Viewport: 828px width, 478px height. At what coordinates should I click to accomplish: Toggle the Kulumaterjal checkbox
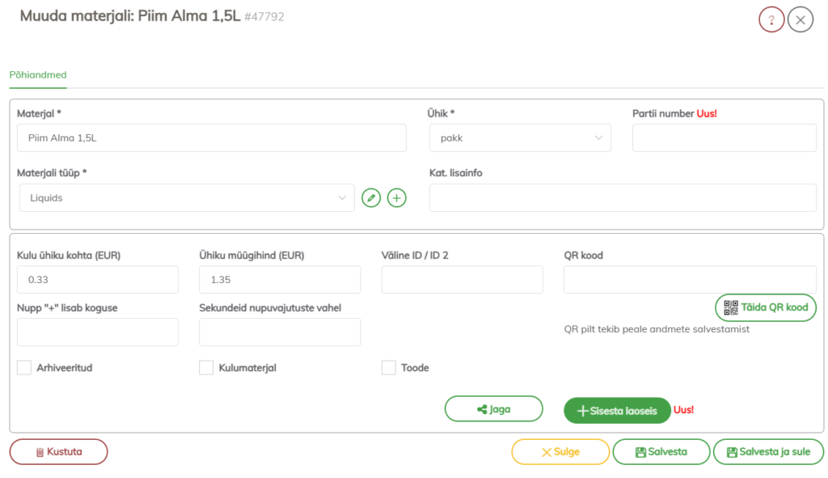pos(206,368)
